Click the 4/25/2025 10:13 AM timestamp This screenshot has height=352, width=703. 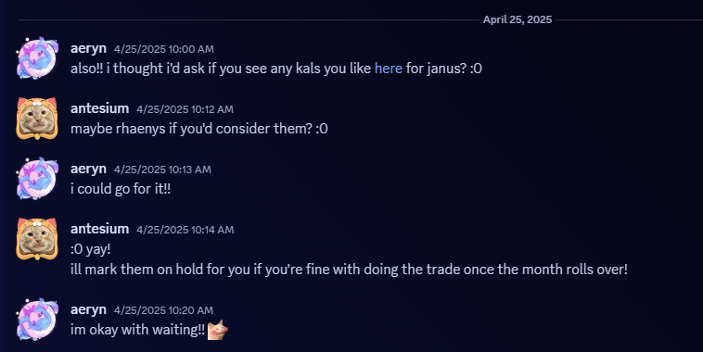click(x=162, y=170)
